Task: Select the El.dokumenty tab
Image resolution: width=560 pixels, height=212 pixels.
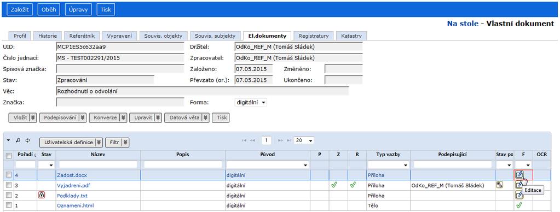Action: (x=267, y=36)
